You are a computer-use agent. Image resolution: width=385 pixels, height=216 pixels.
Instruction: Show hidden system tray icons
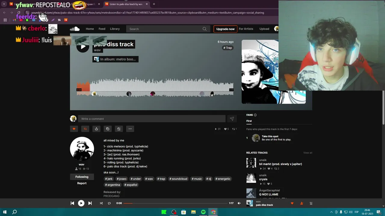pos(331,212)
